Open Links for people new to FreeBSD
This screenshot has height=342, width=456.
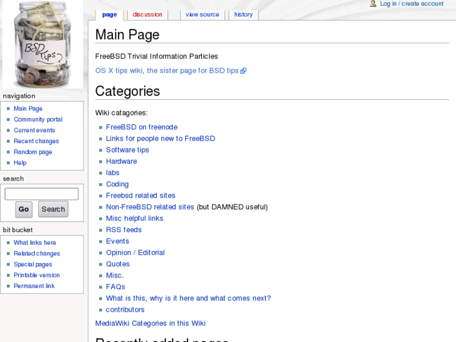161,139
